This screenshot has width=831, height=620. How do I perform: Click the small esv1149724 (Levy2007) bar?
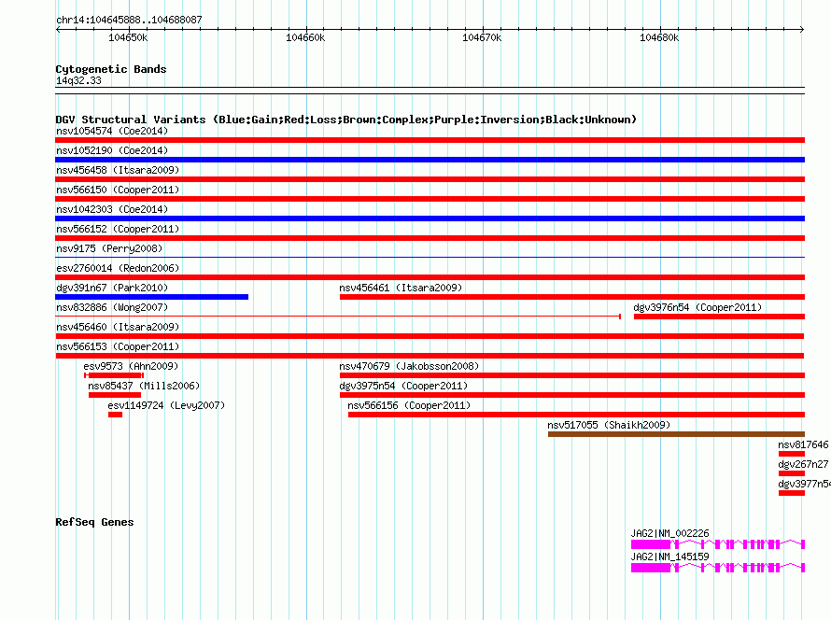pos(115,415)
